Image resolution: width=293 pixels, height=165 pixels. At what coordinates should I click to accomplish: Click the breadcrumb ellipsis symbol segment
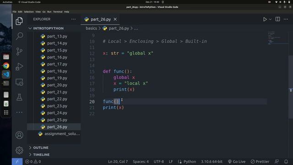136,28
